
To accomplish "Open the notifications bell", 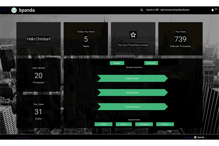I will [213, 10].
